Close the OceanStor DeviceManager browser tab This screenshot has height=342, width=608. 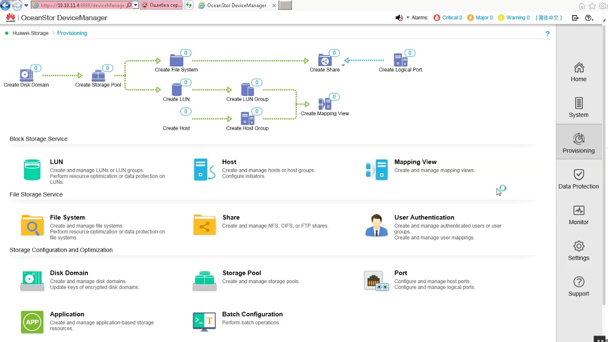[274, 6]
